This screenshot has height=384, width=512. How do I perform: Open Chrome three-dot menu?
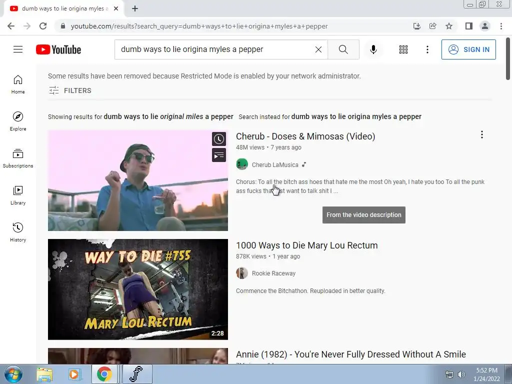tap(501, 26)
